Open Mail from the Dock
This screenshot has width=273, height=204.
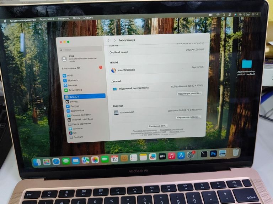(76, 161)
